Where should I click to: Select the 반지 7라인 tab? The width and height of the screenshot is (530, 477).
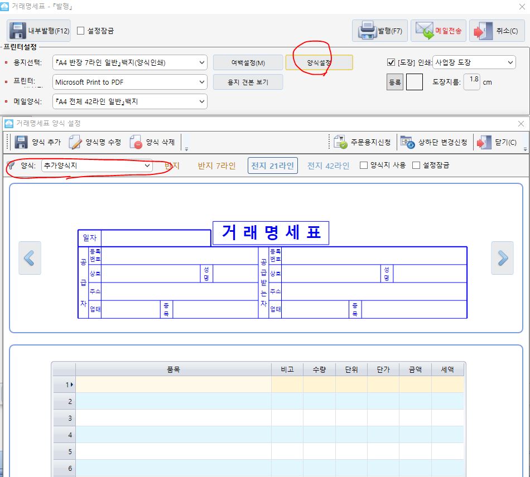point(216,166)
